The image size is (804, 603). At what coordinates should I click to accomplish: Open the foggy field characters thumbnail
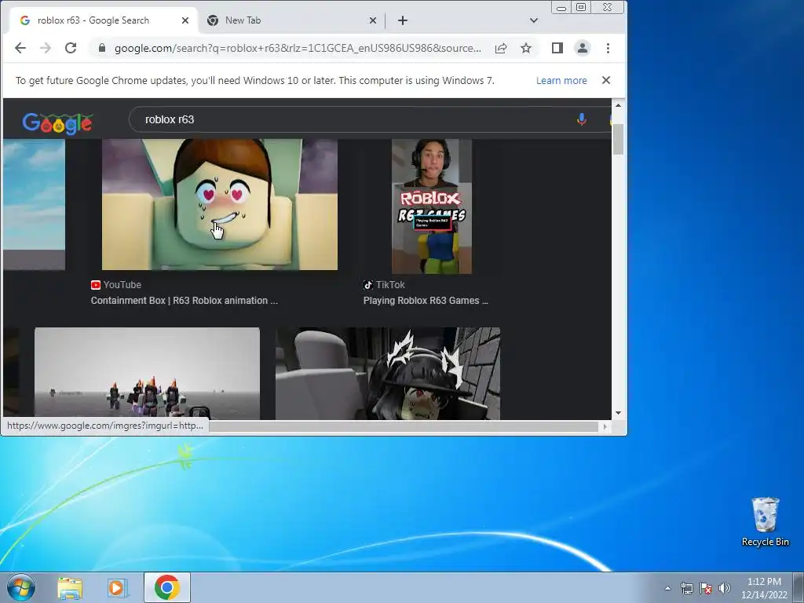point(147,373)
